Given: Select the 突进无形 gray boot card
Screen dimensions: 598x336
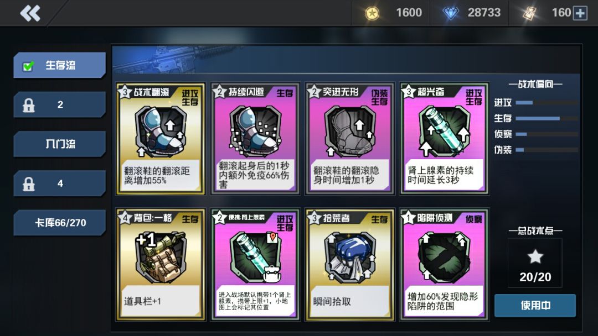Looking at the screenshot, I should point(350,139).
